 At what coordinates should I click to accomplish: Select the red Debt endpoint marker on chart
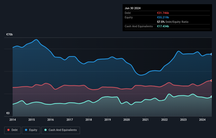point(212,81)
